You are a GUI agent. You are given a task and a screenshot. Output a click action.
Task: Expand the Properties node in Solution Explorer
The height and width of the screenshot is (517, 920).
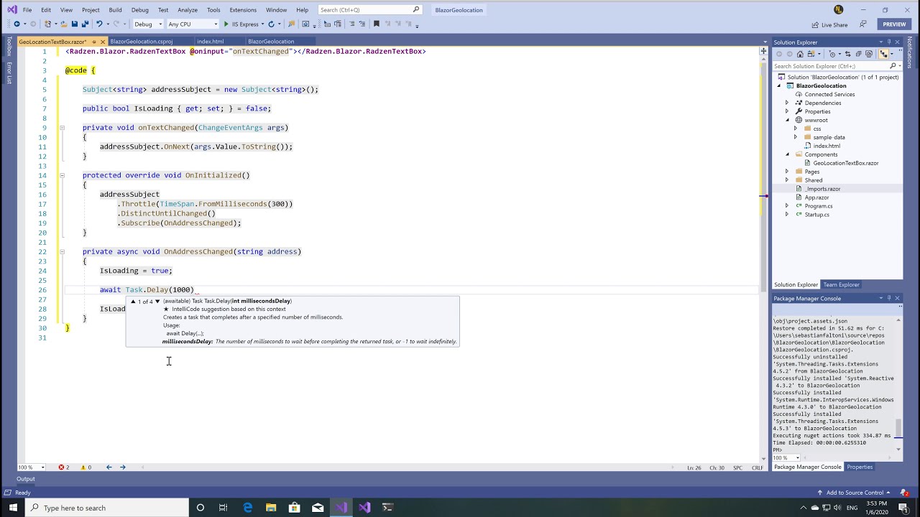pyautogui.click(x=787, y=111)
